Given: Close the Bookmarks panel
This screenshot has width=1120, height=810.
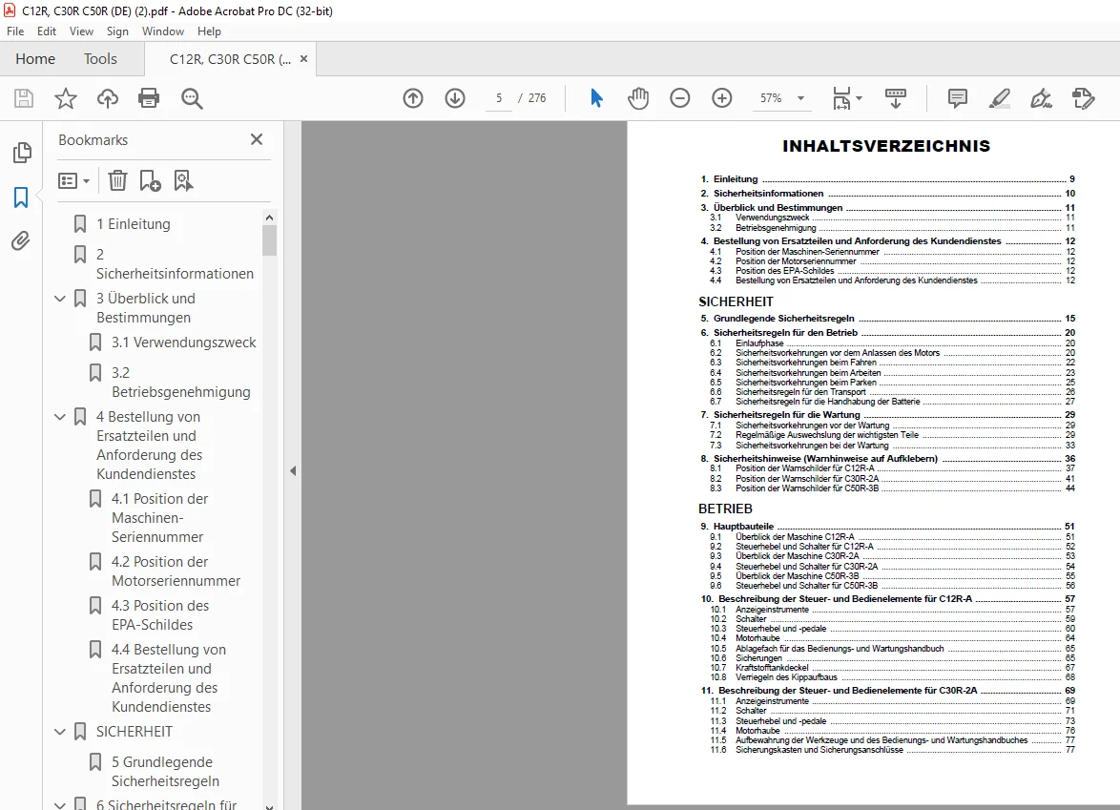Looking at the screenshot, I should (x=257, y=139).
